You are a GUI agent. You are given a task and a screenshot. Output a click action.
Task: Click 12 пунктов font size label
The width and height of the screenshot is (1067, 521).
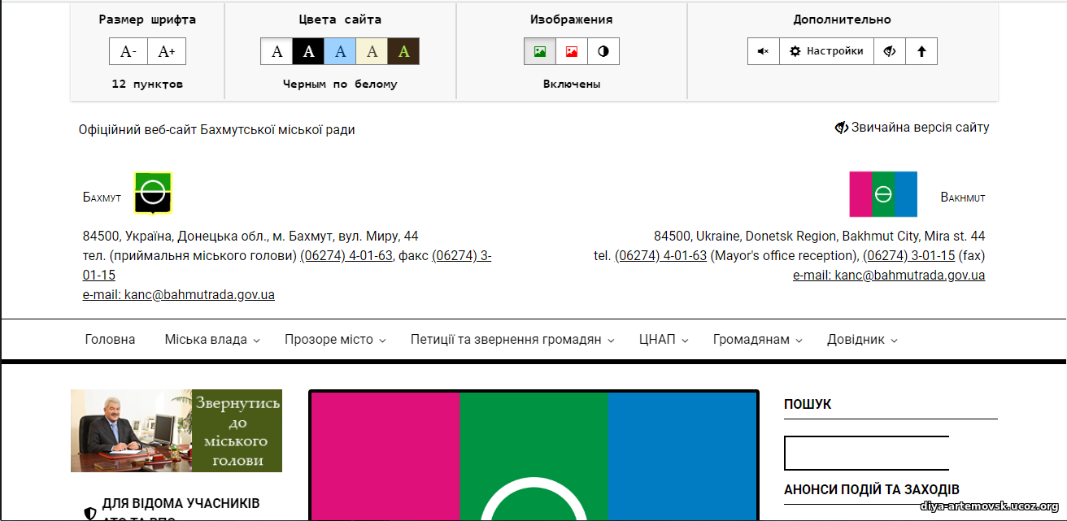pyautogui.click(x=147, y=84)
